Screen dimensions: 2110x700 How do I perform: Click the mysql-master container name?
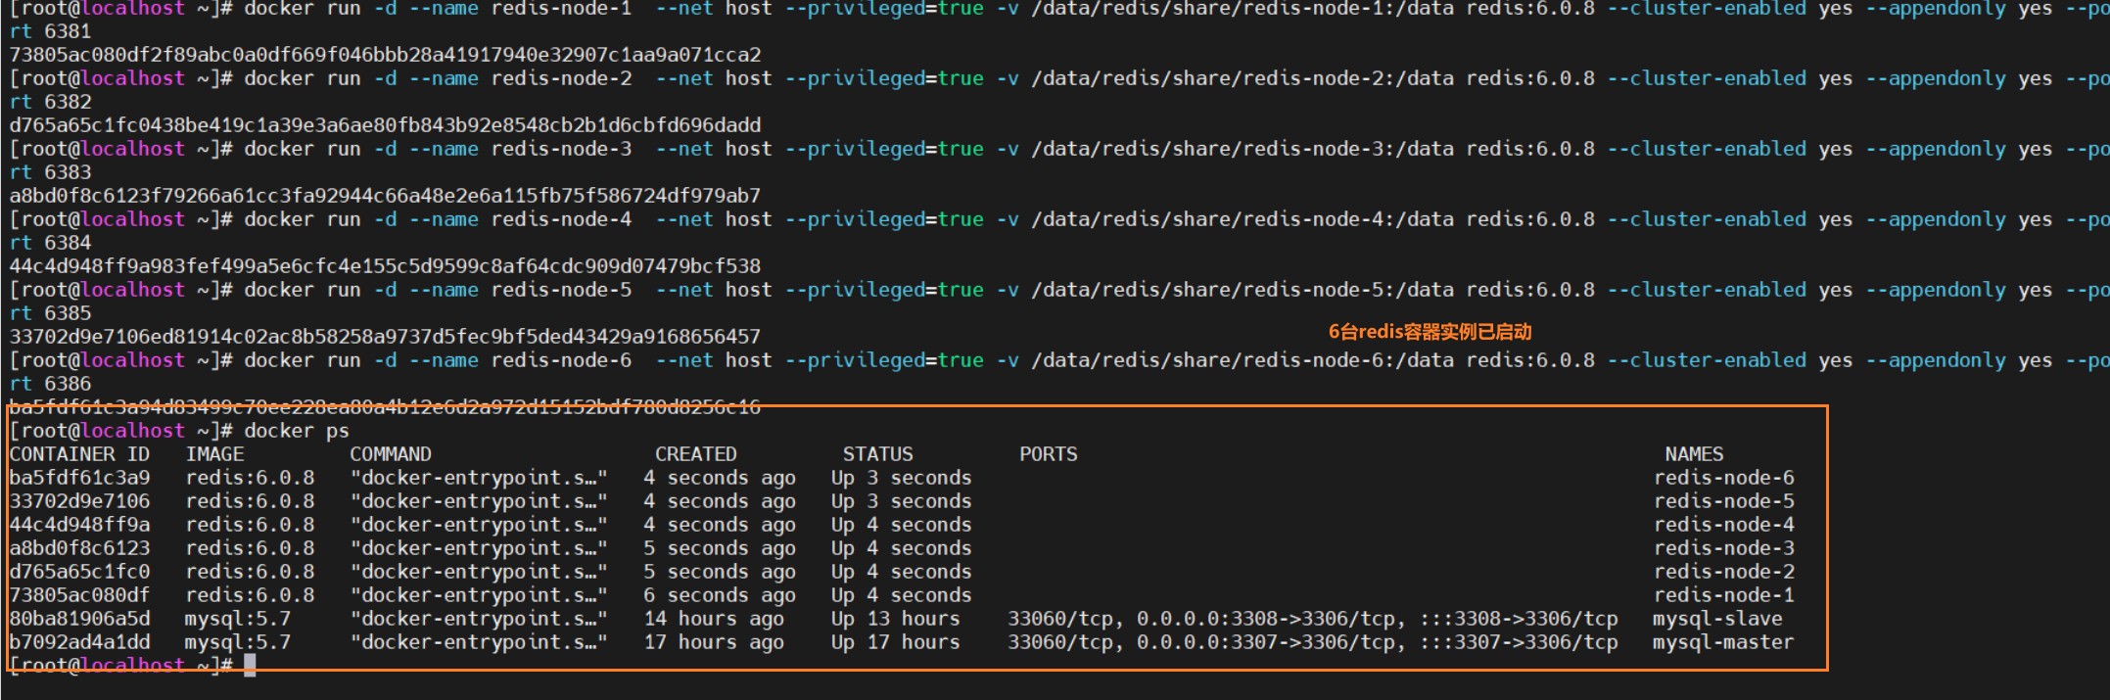pos(1724,642)
